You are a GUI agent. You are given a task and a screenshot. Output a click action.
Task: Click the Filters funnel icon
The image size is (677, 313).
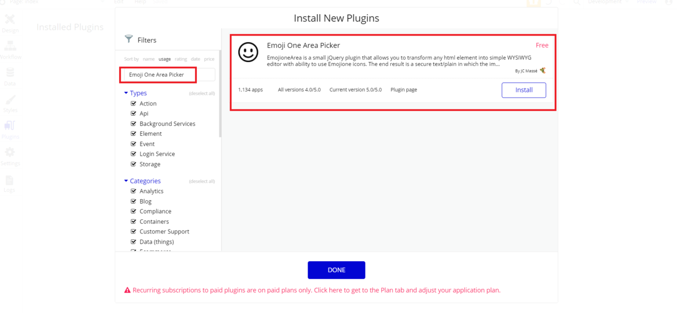click(x=129, y=39)
